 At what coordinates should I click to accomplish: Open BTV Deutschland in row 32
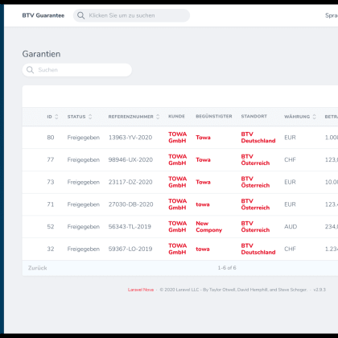click(x=258, y=249)
